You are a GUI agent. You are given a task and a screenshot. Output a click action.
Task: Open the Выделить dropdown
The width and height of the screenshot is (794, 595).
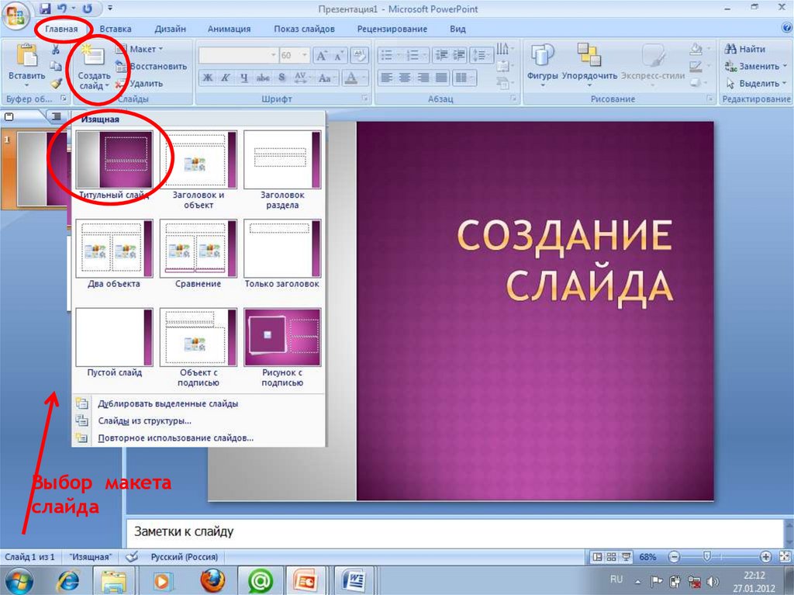click(x=752, y=83)
